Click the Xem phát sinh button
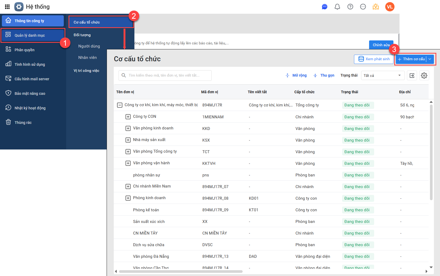The image size is (440, 276). 374,59
